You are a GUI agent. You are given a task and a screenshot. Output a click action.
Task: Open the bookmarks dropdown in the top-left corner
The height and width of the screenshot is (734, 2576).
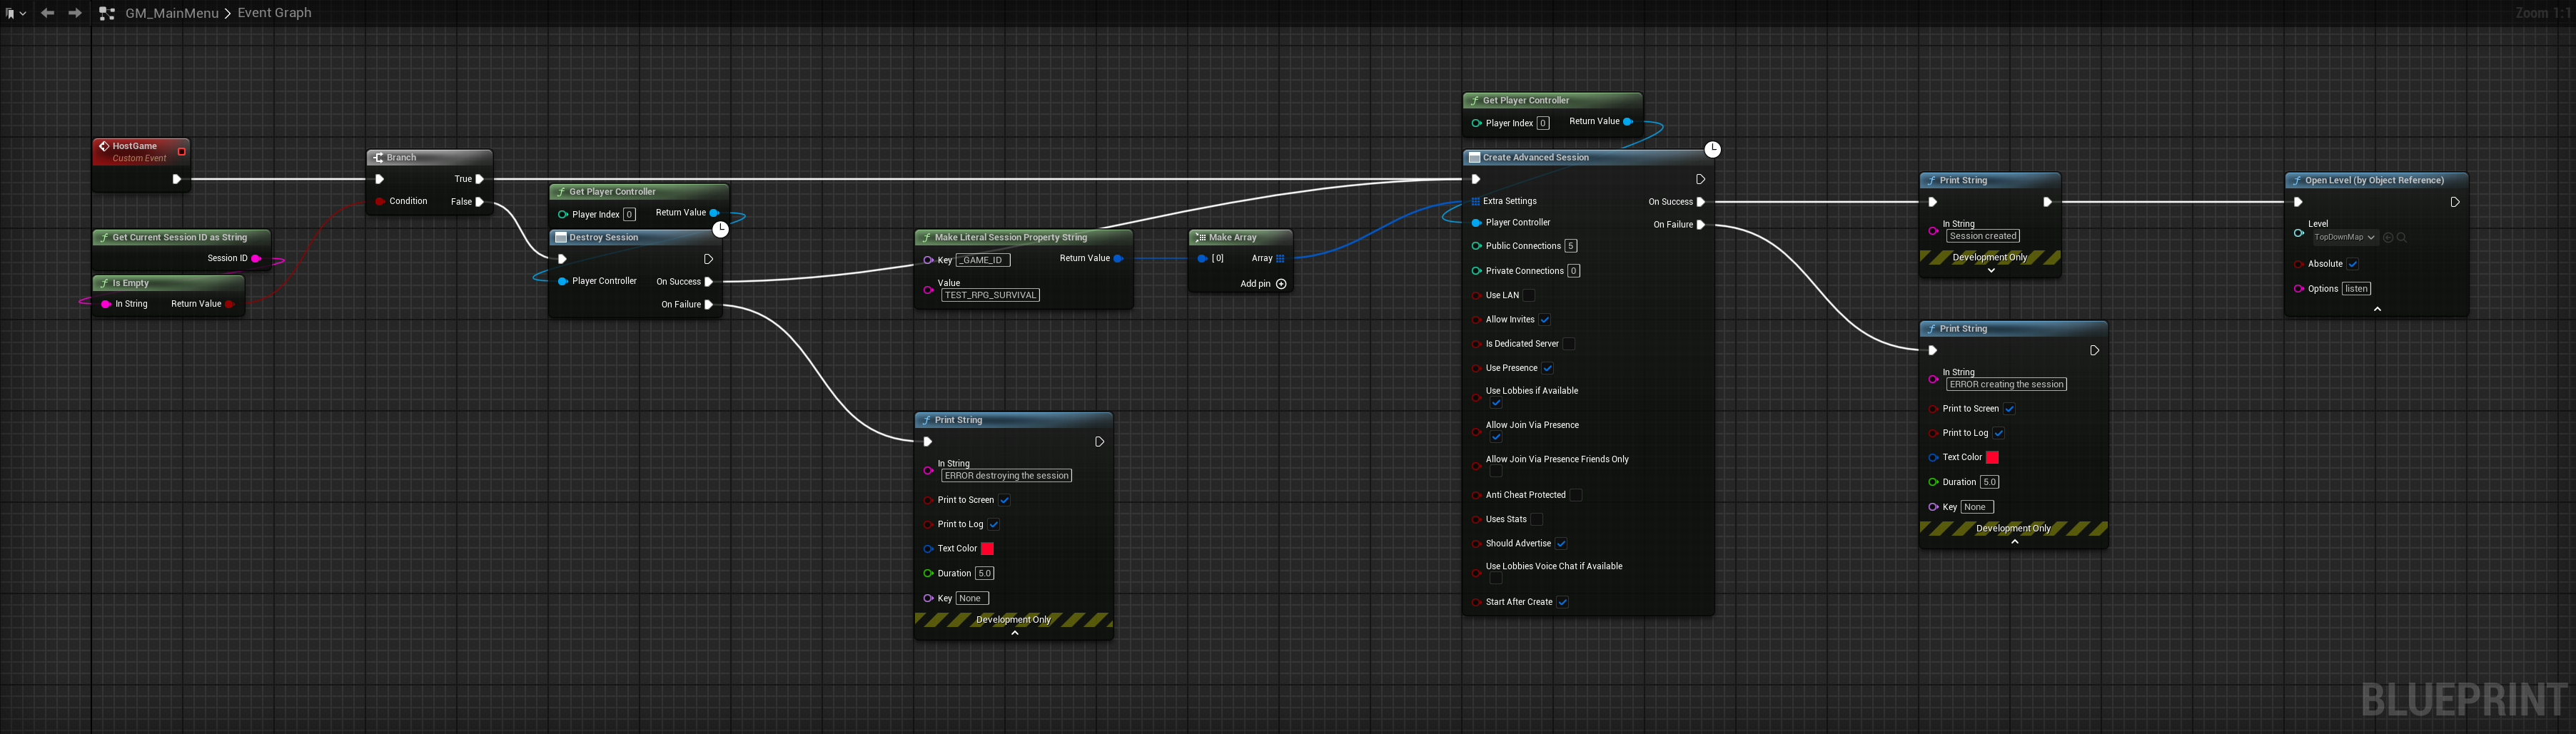click(x=15, y=13)
